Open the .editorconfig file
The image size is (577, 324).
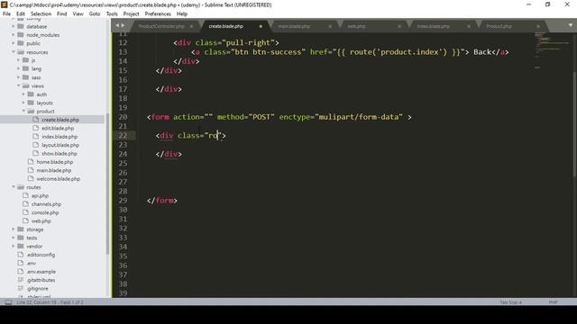(x=41, y=255)
